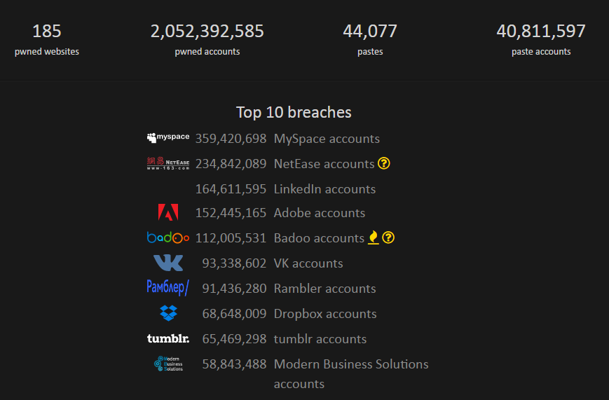Click the question mark beside Badoo accounts
The image size is (609, 400).
[x=388, y=238]
